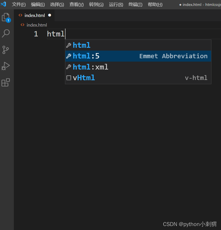Open the Extensions view icon
The height and width of the screenshot is (230, 221).
click(x=6, y=82)
